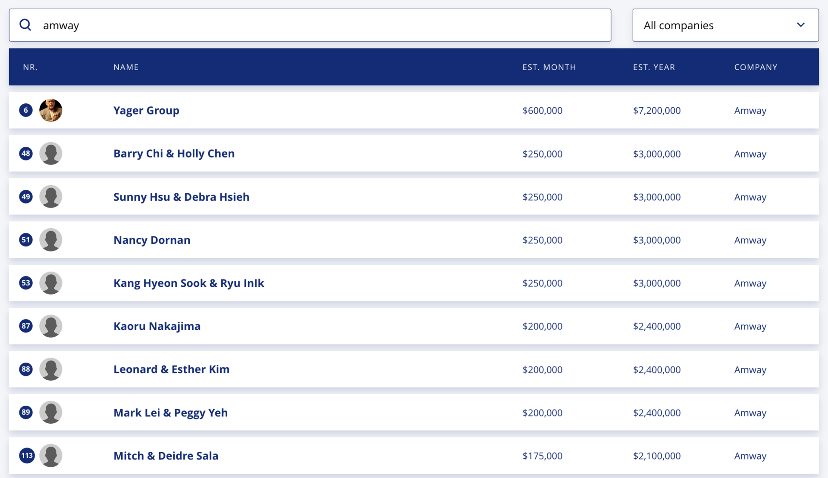Click $2,400,000 in Kaoru Nakajima row
The height and width of the screenshot is (478, 828).
(x=656, y=326)
